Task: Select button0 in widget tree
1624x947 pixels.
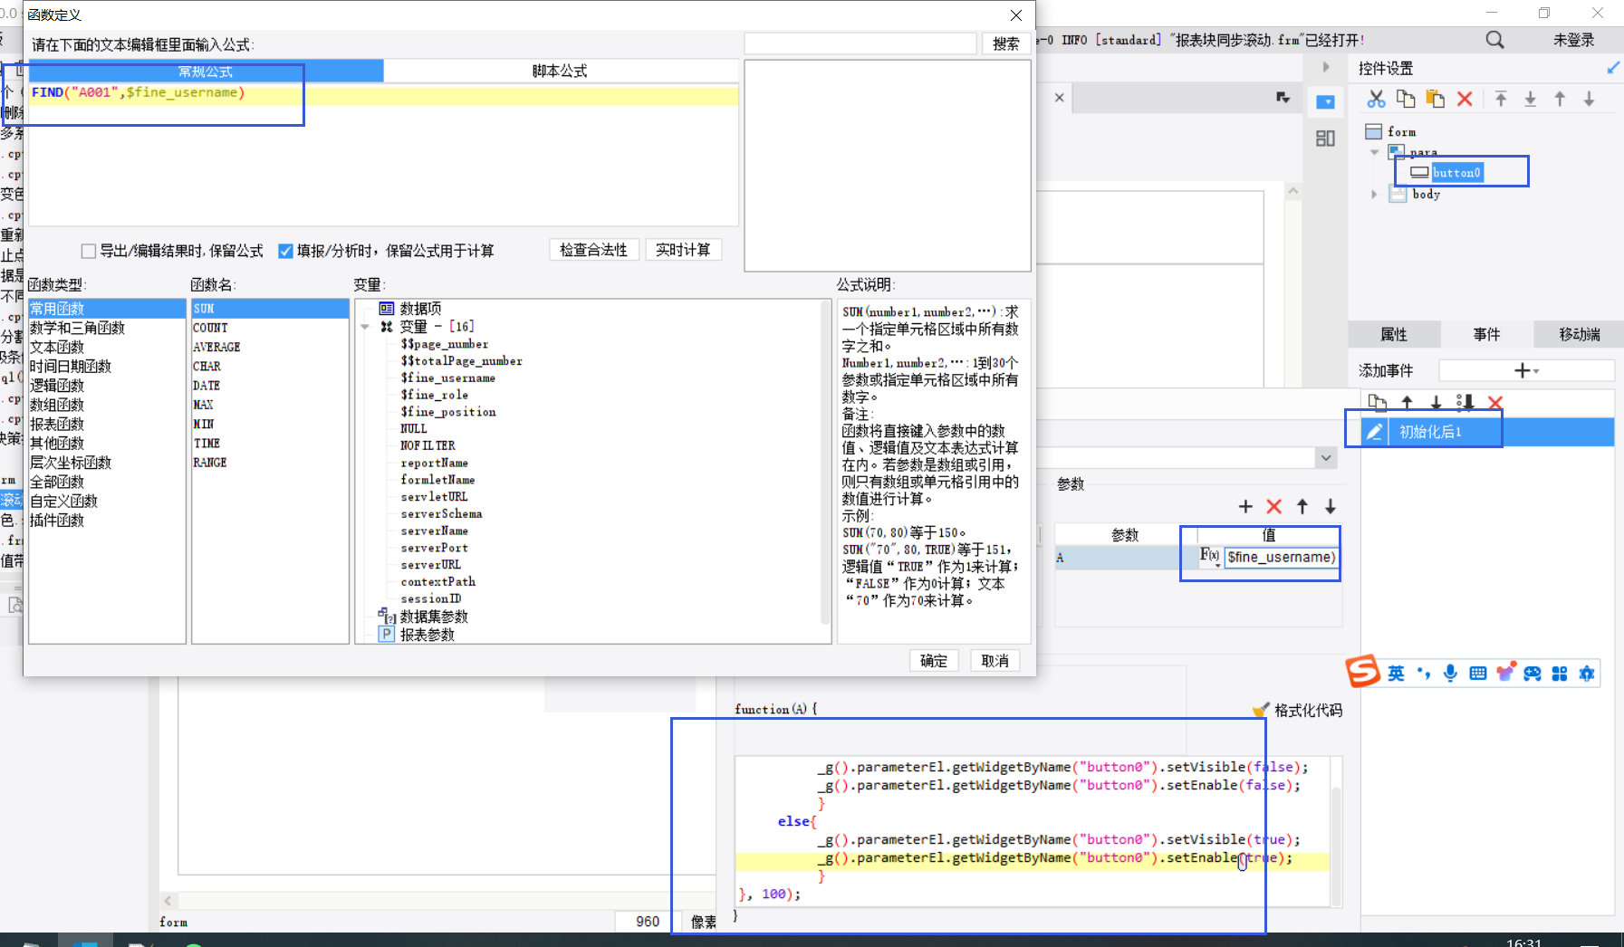Action: click(x=1456, y=172)
